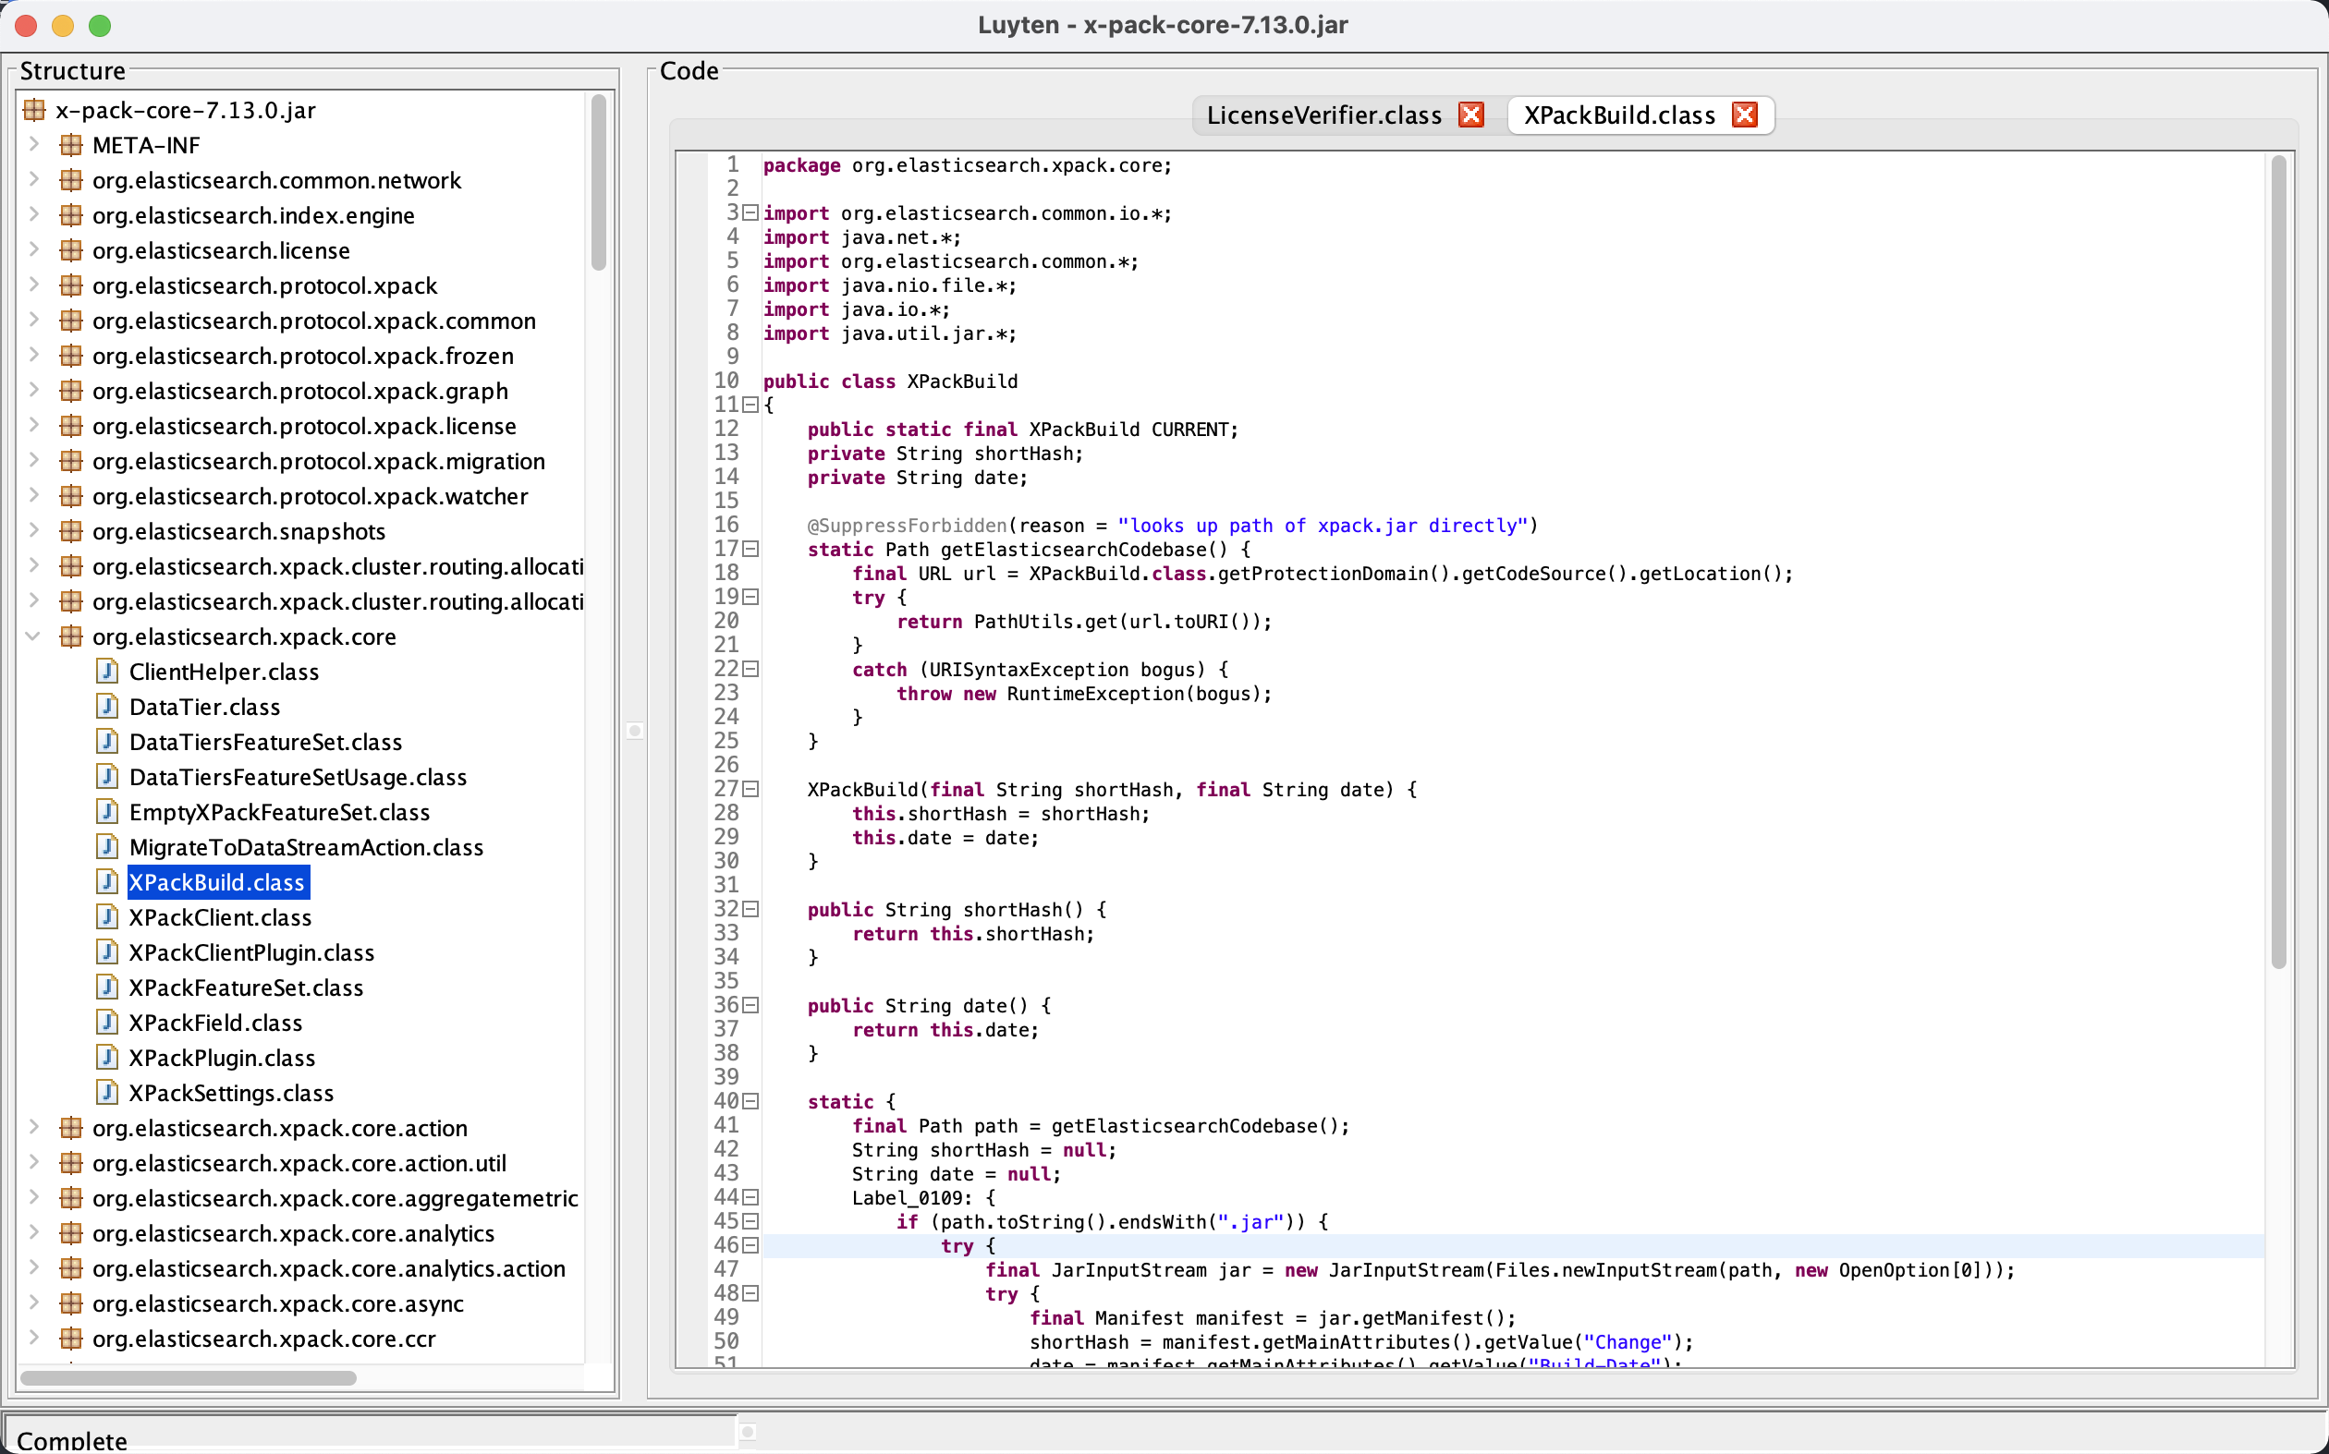The height and width of the screenshot is (1454, 2329).
Task: Click the highlighted try line 46
Action: (x=1513, y=1246)
